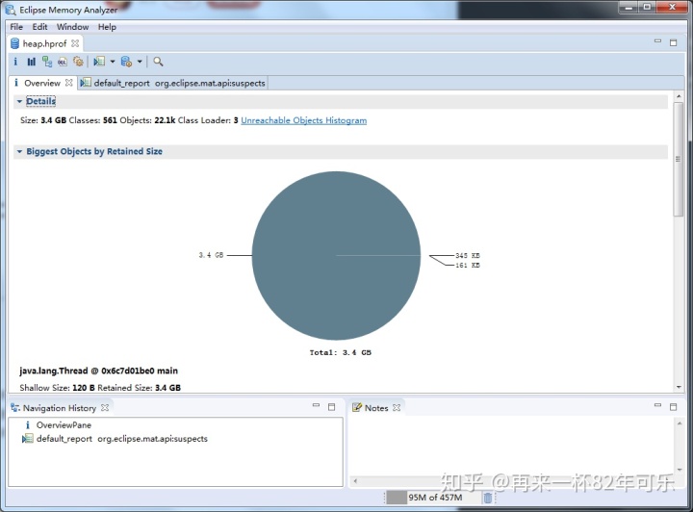The width and height of the screenshot is (693, 512).
Task: Click the 345 KB pie label
Action: point(468,256)
